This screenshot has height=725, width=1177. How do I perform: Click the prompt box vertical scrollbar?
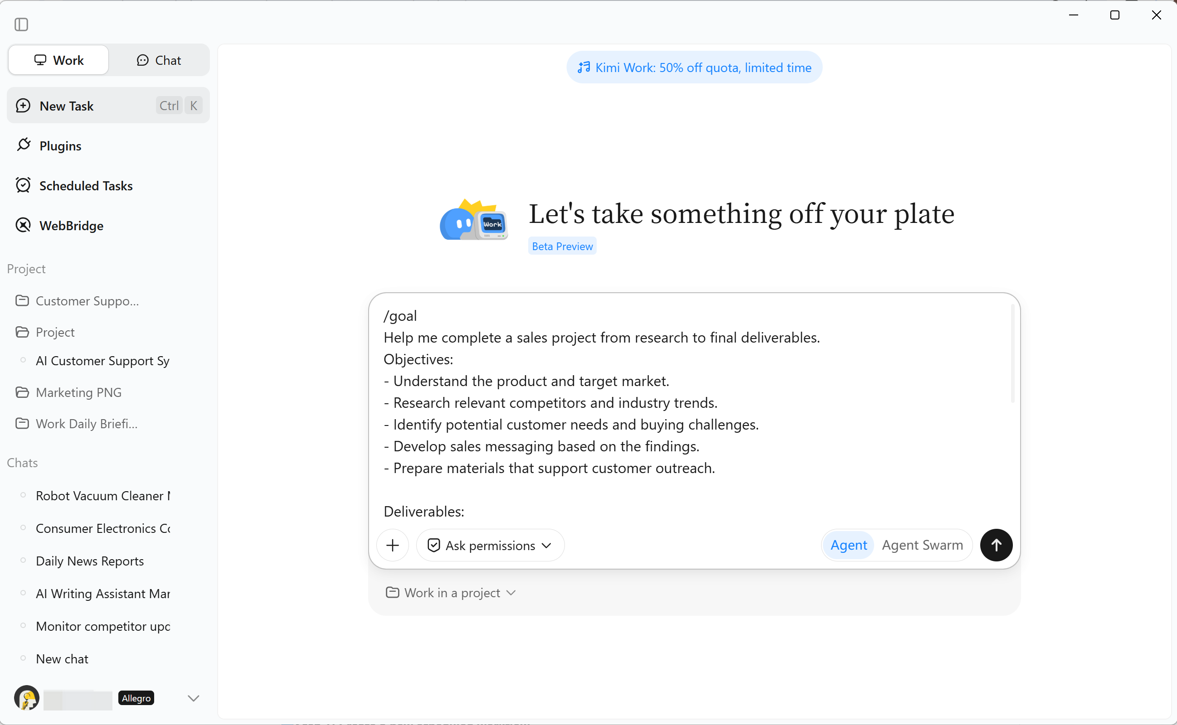click(1012, 354)
